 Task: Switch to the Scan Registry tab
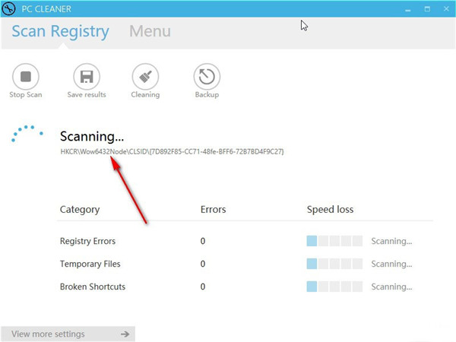(x=60, y=32)
